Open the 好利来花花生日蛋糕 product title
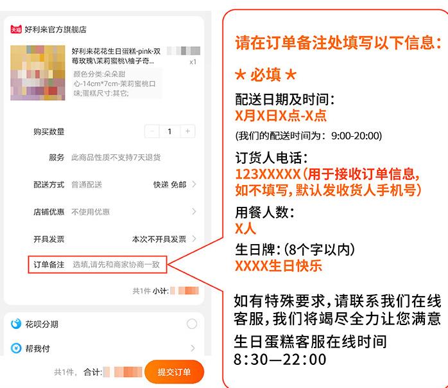The width and height of the screenshot is (448, 388). [x=116, y=56]
